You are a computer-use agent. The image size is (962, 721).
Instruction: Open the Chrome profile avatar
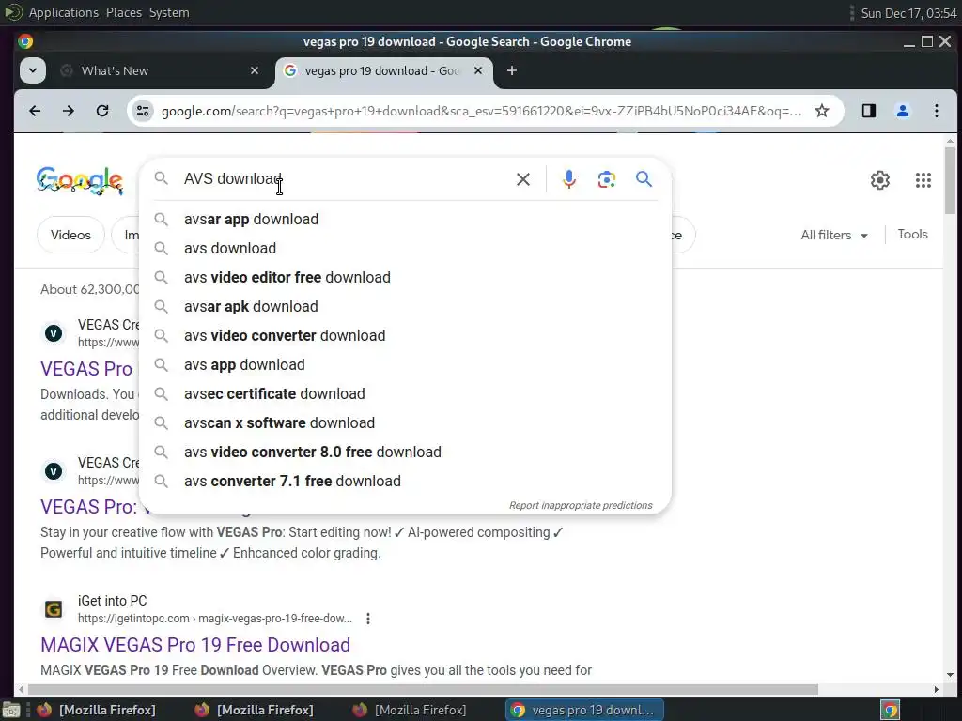pyautogui.click(x=903, y=111)
